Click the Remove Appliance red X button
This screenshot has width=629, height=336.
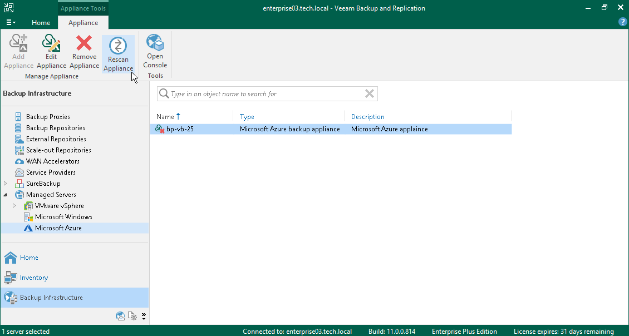point(84,52)
